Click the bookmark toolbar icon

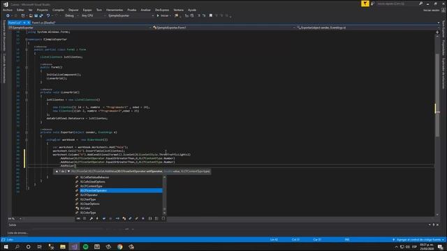pyautogui.click(x=211, y=15)
